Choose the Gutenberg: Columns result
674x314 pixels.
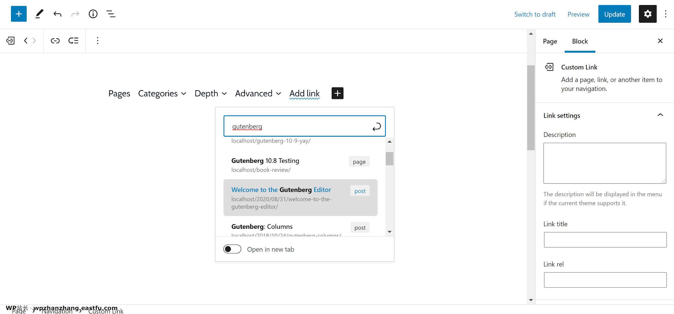click(300, 227)
